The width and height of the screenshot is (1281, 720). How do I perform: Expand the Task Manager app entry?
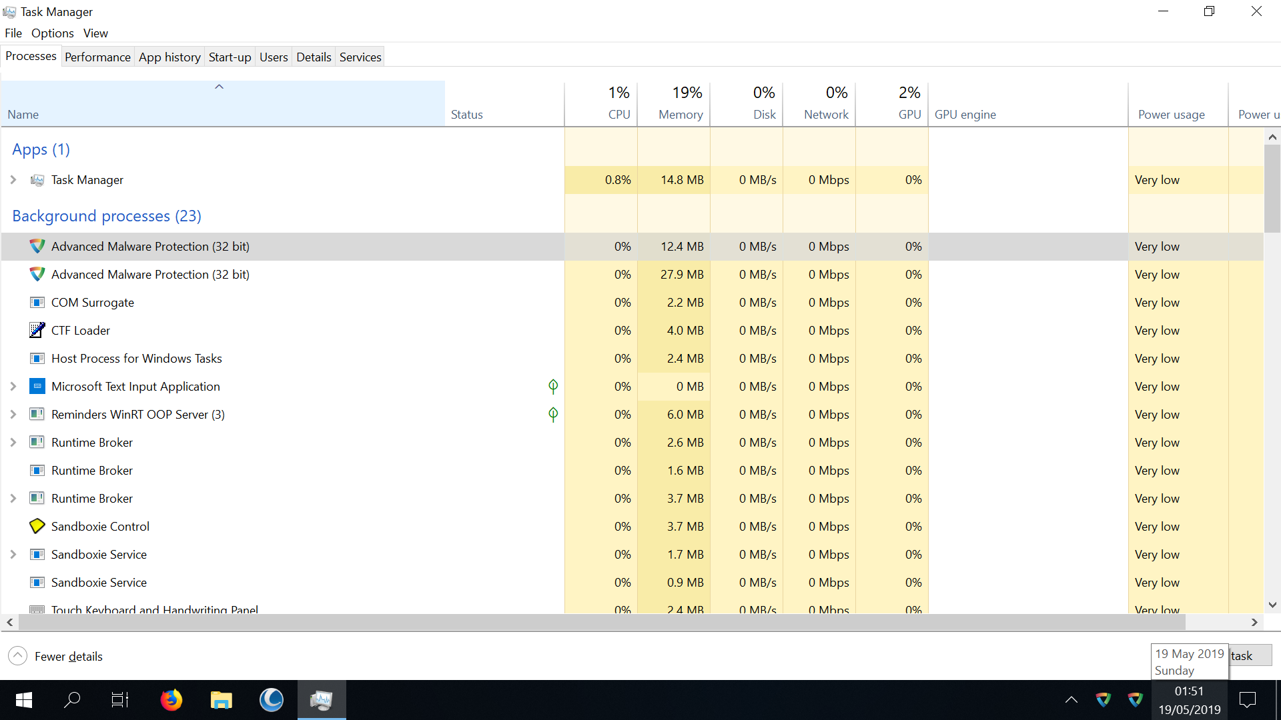[x=13, y=179]
